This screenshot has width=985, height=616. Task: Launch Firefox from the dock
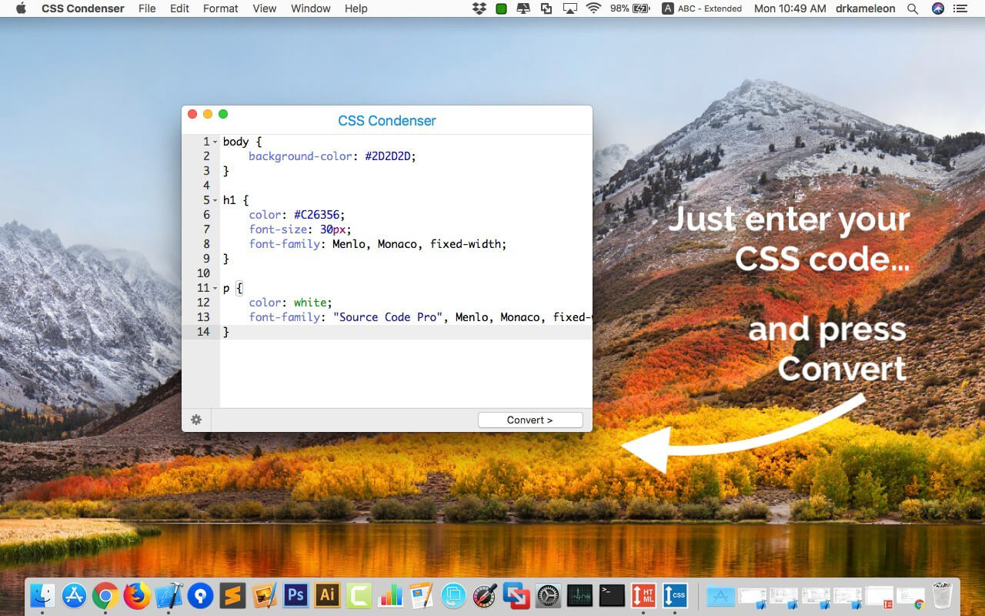(137, 595)
